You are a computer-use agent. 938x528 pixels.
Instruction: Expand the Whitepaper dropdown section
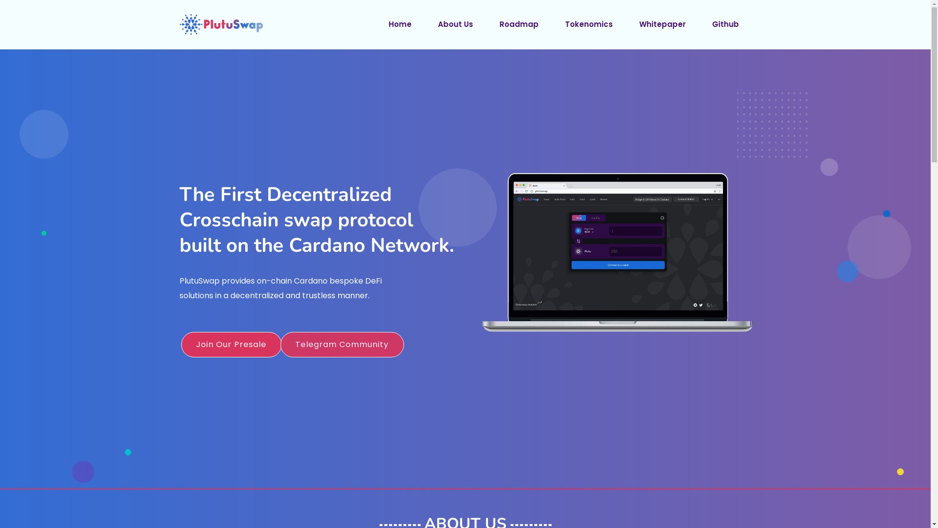click(662, 24)
